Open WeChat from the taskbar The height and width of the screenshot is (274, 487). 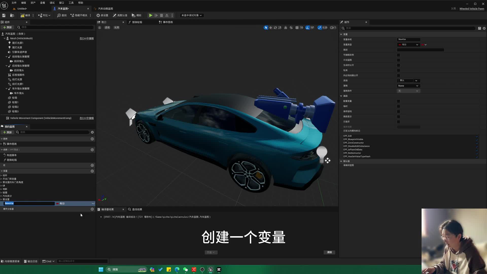coord(185,269)
